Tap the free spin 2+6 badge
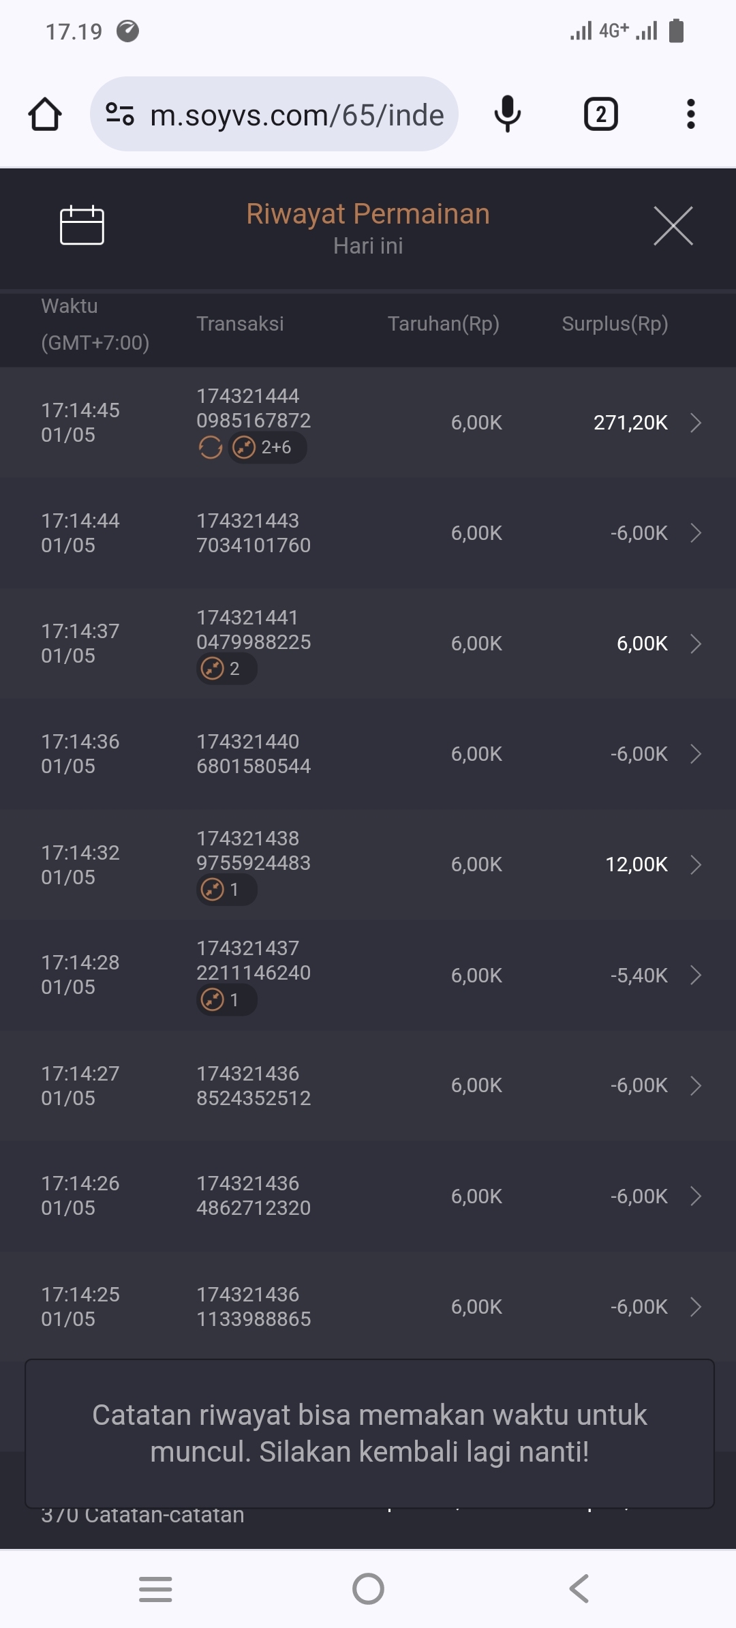736x1628 pixels. 267,448
